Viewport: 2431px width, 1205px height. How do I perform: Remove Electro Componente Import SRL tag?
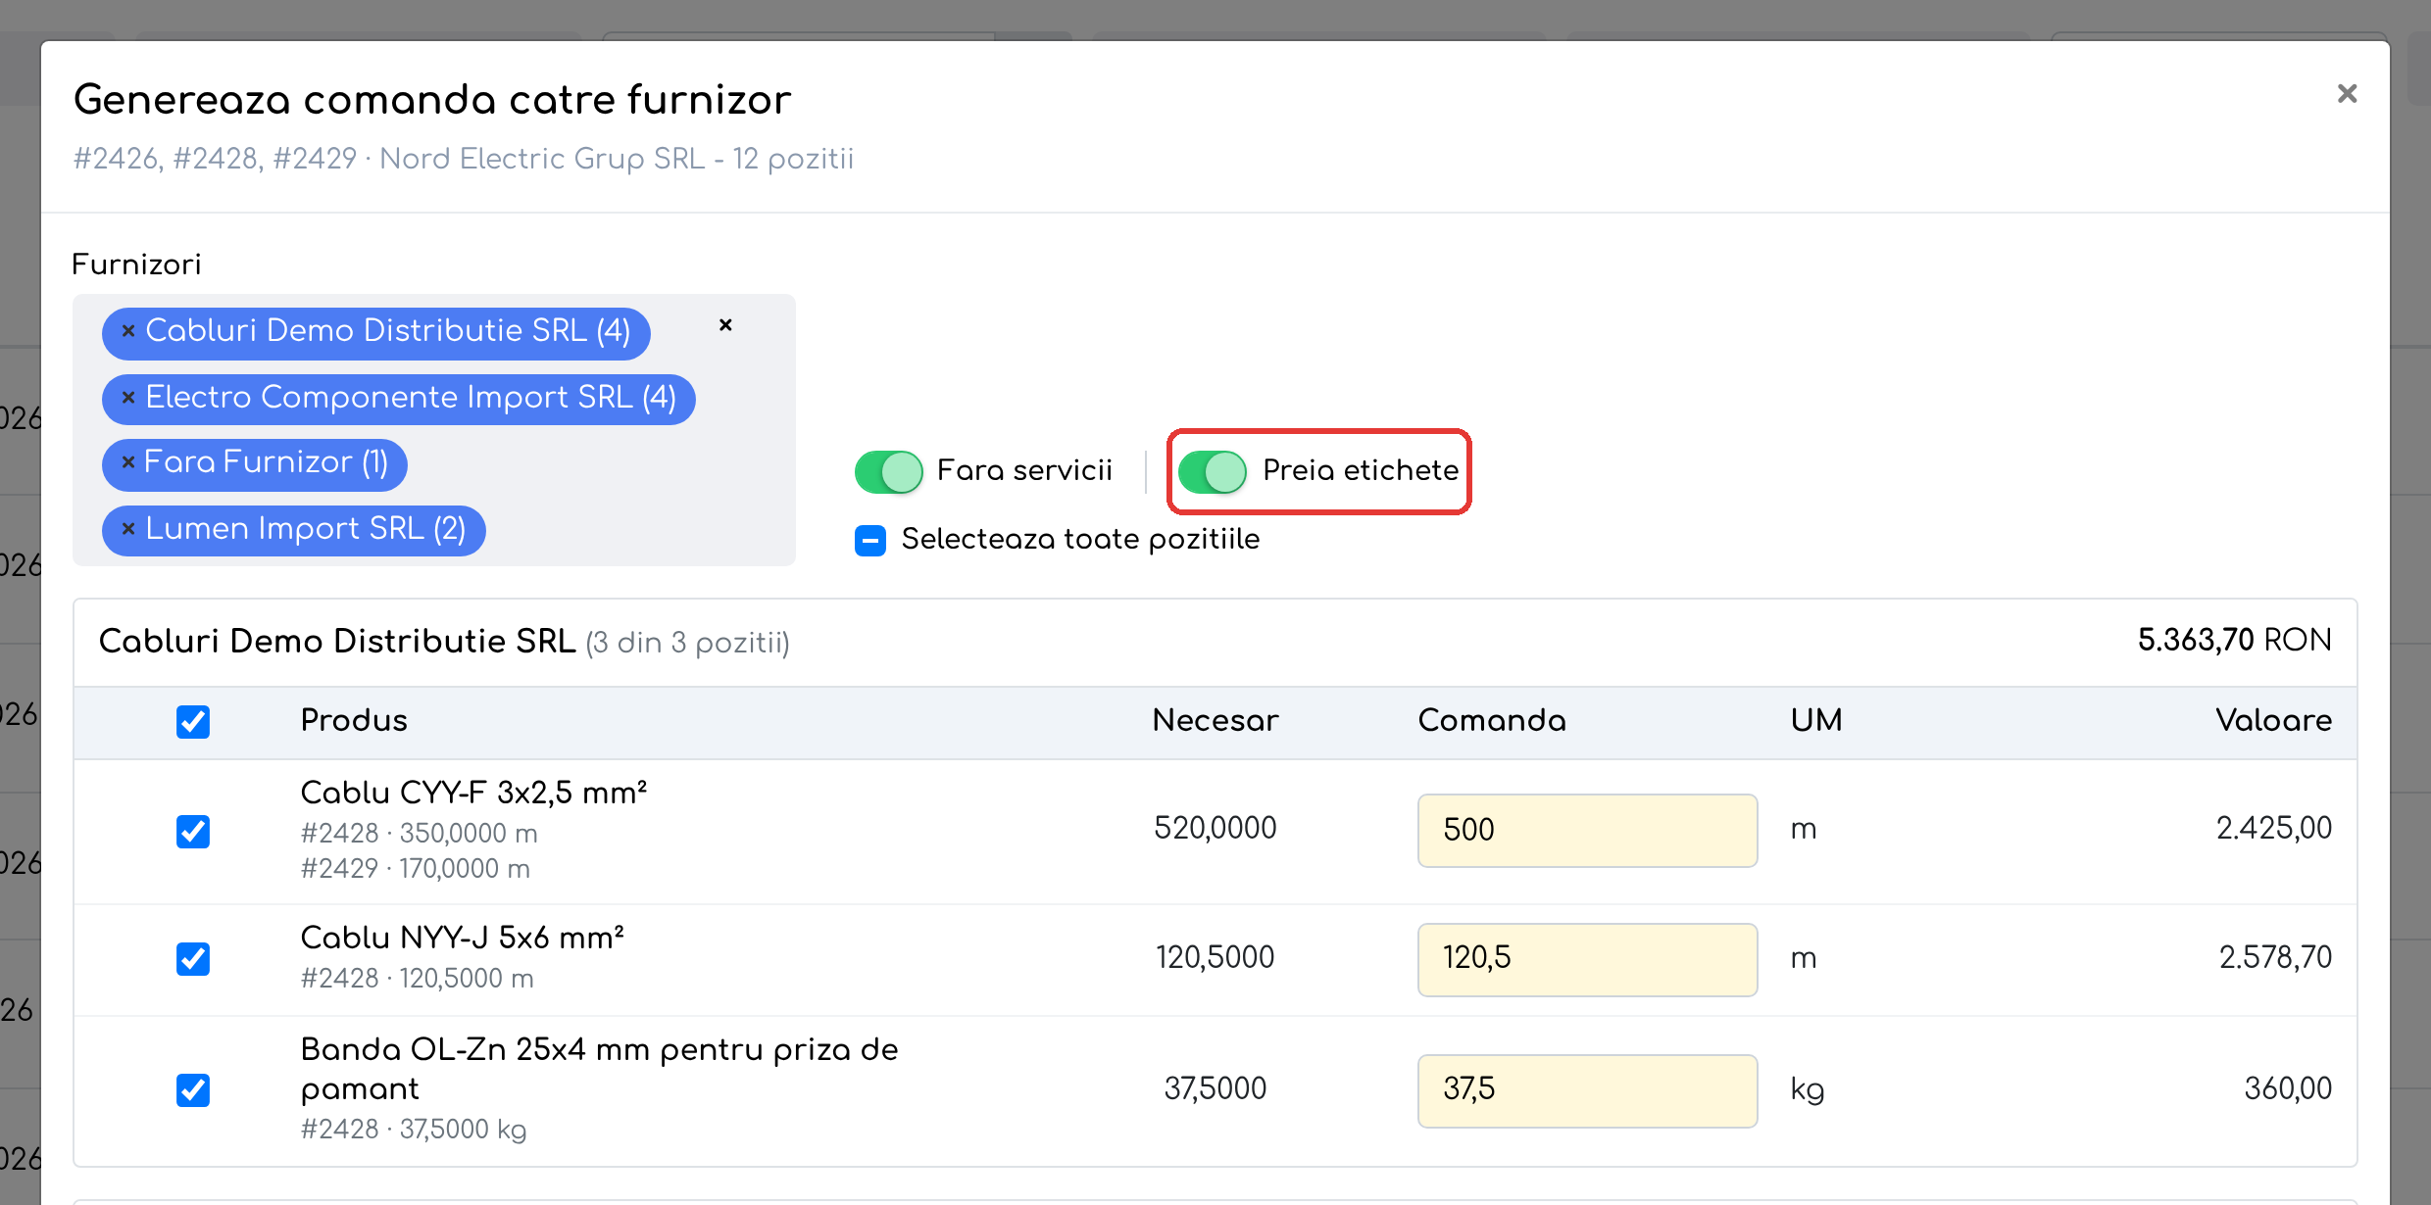pyautogui.click(x=127, y=398)
